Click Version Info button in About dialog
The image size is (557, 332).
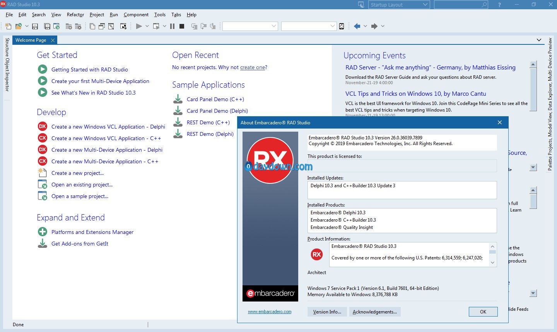(x=327, y=312)
